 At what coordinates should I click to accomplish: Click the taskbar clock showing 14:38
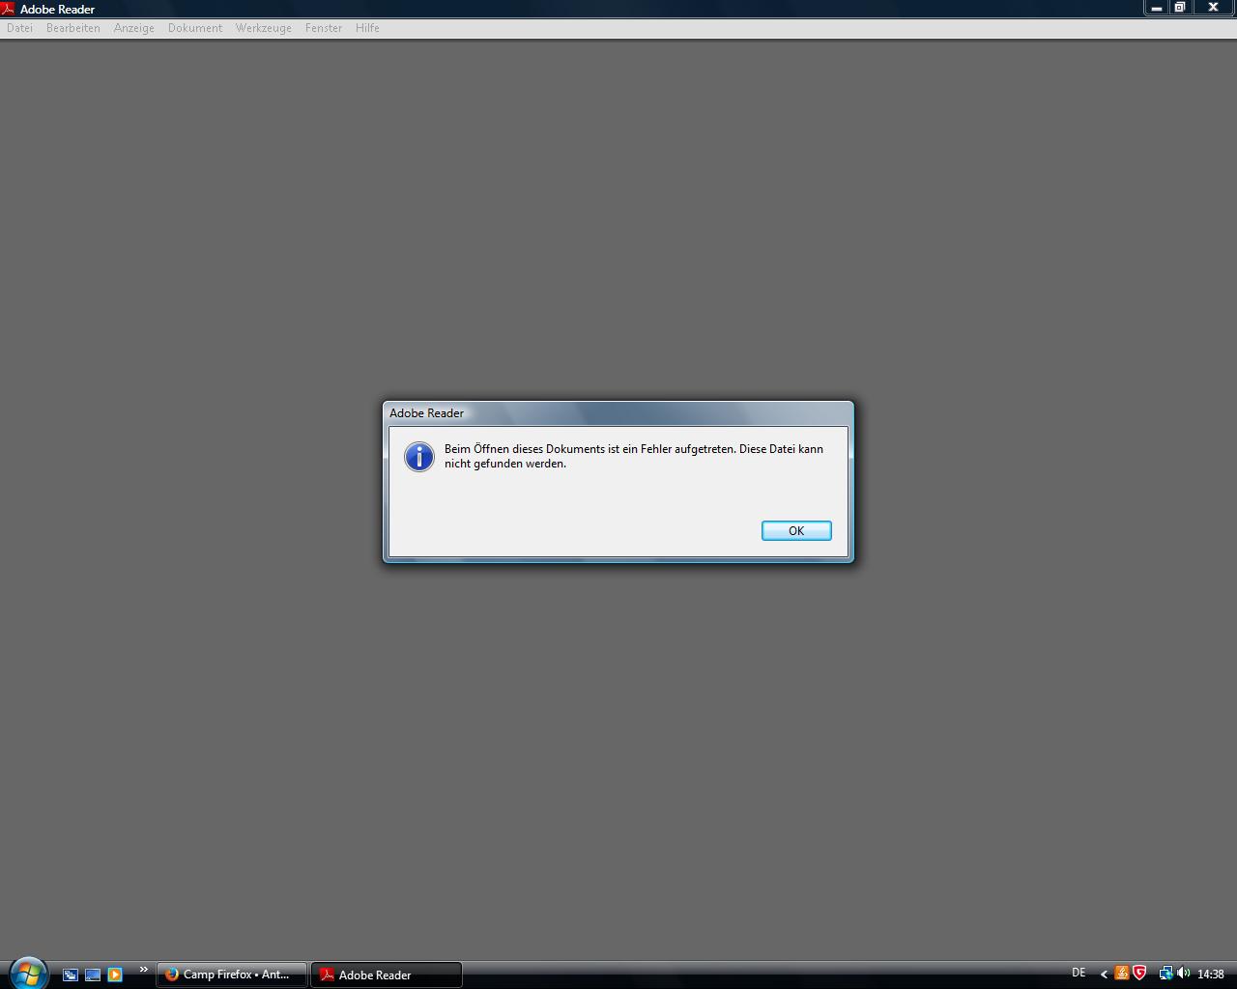click(x=1211, y=975)
